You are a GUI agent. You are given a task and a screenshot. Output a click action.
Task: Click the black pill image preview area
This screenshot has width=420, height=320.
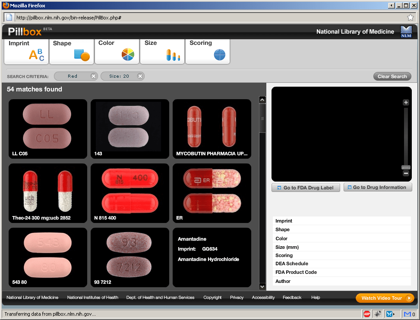point(341,134)
